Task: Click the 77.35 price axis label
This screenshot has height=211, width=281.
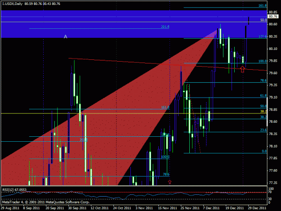Action: 273,183
